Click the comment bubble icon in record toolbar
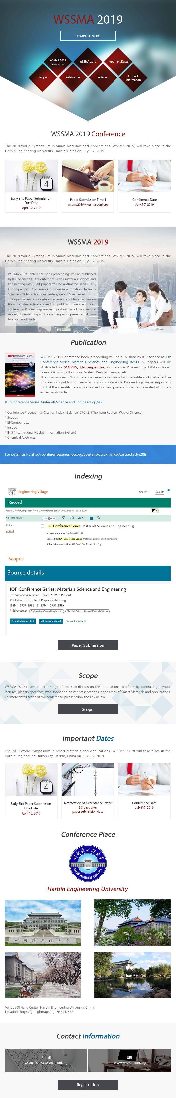This screenshot has height=1098, width=176. (x=64, y=517)
